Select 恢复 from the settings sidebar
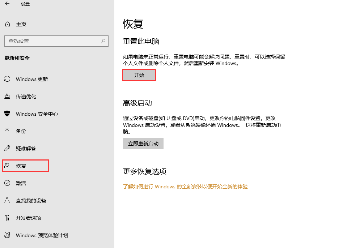Image resolution: width=360 pixels, height=248 pixels. pos(21,166)
